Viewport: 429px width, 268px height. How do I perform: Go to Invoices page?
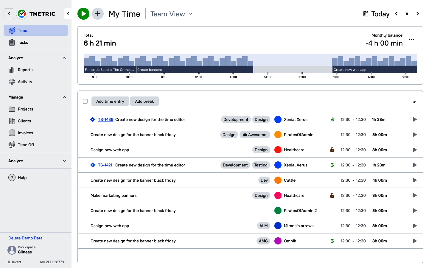pyautogui.click(x=25, y=133)
